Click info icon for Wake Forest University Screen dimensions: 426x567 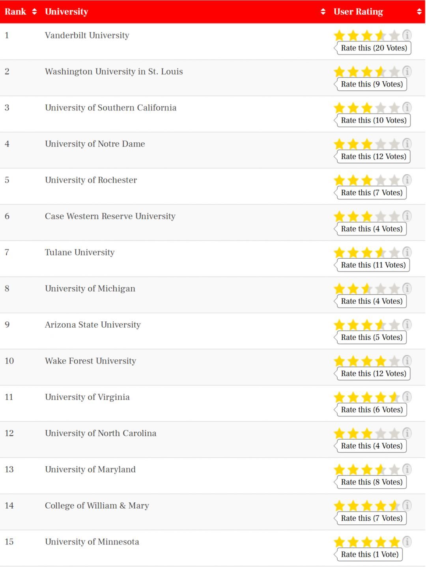click(407, 360)
